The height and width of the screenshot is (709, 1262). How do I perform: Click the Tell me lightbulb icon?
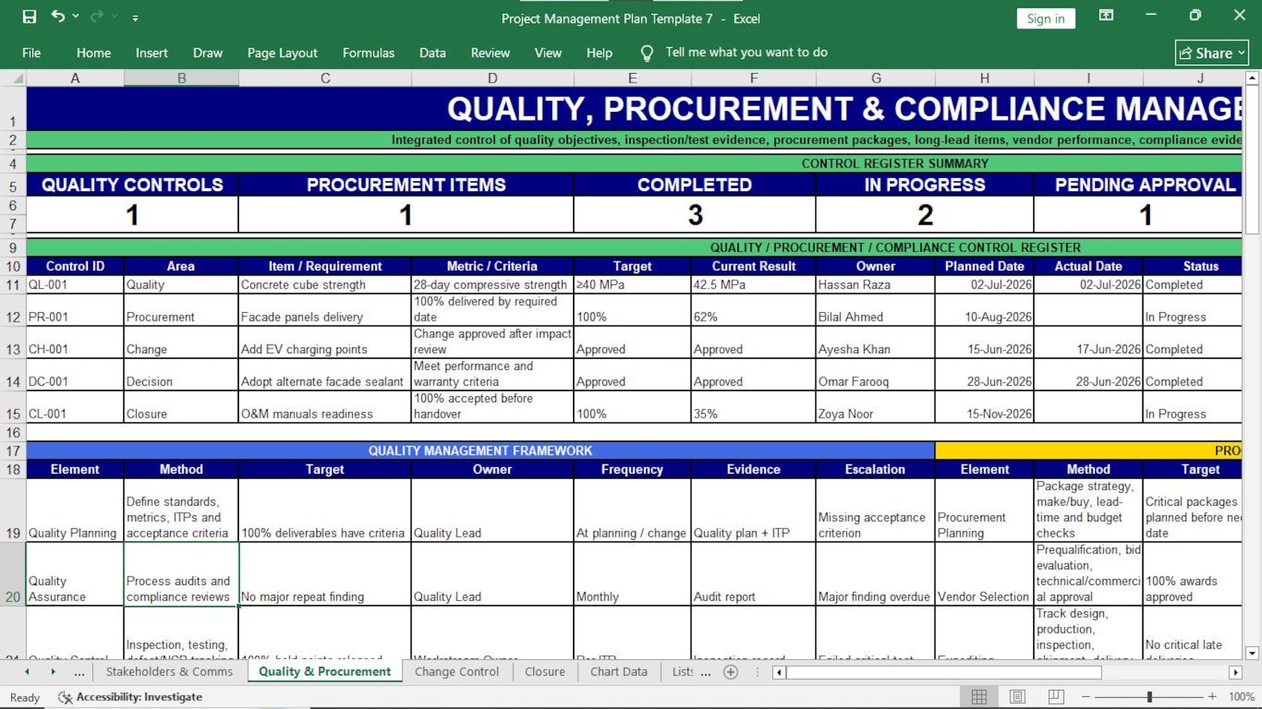click(647, 53)
